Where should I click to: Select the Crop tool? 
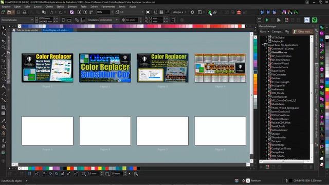[4, 41]
